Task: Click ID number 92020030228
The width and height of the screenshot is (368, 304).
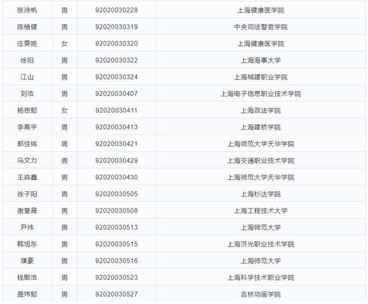Action: click(x=116, y=10)
